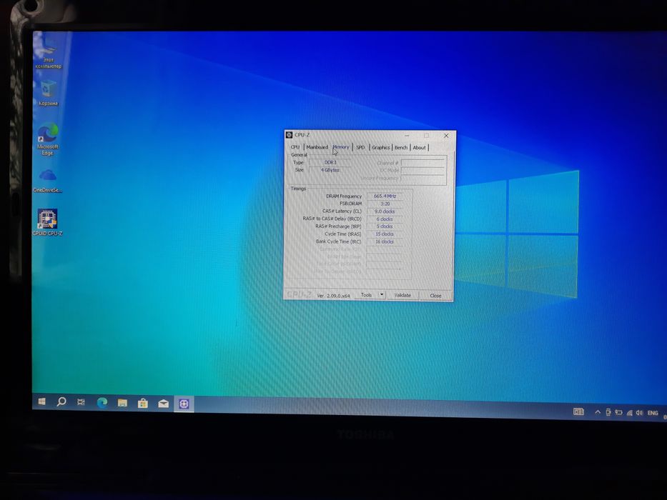Image resolution: width=667 pixels, height=500 pixels.
Task: Open the About tab
Action: click(x=419, y=148)
